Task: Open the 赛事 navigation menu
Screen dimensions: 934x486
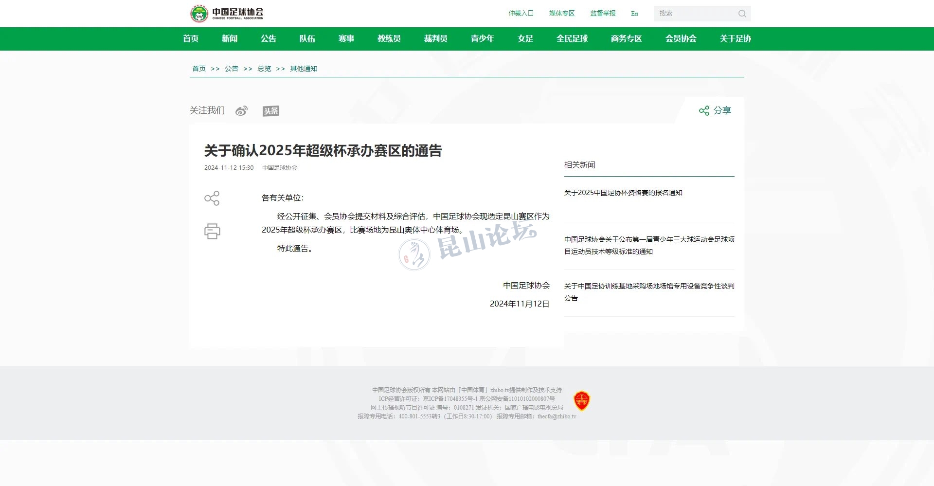Action: tap(346, 39)
